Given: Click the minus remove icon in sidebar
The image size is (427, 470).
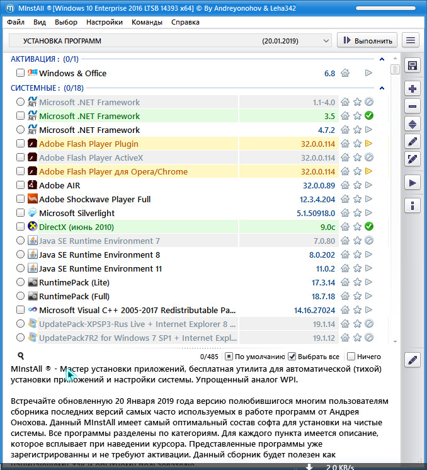Looking at the screenshot, I should (413, 106).
